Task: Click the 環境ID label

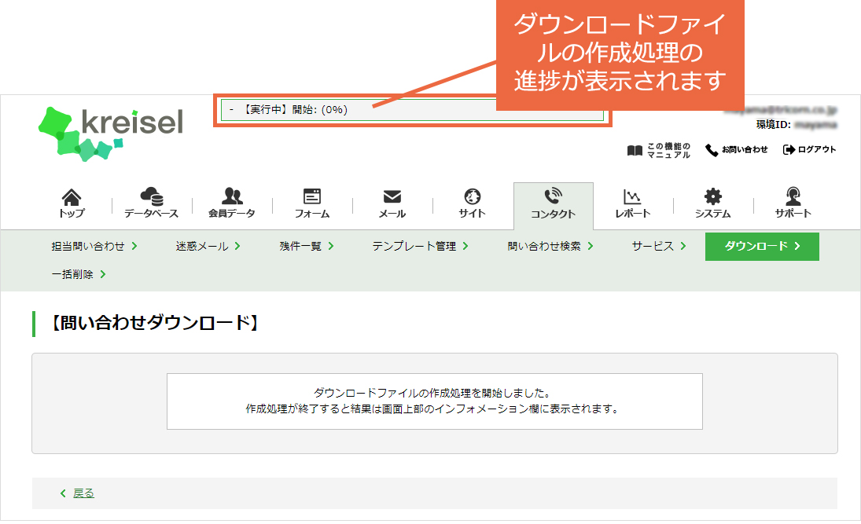Action: 774,125
